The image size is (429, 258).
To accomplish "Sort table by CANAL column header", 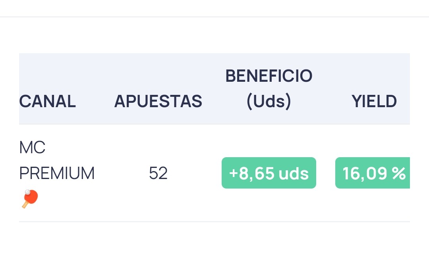I will (x=47, y=101).
